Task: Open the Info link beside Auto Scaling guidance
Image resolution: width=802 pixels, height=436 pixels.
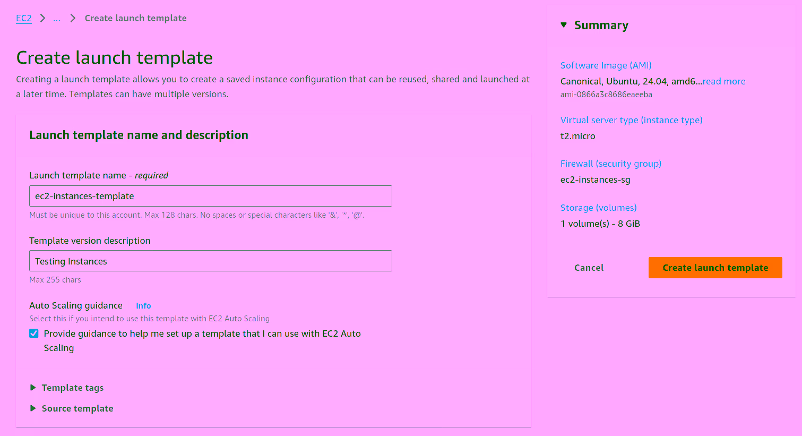Action: coord(143,306)
